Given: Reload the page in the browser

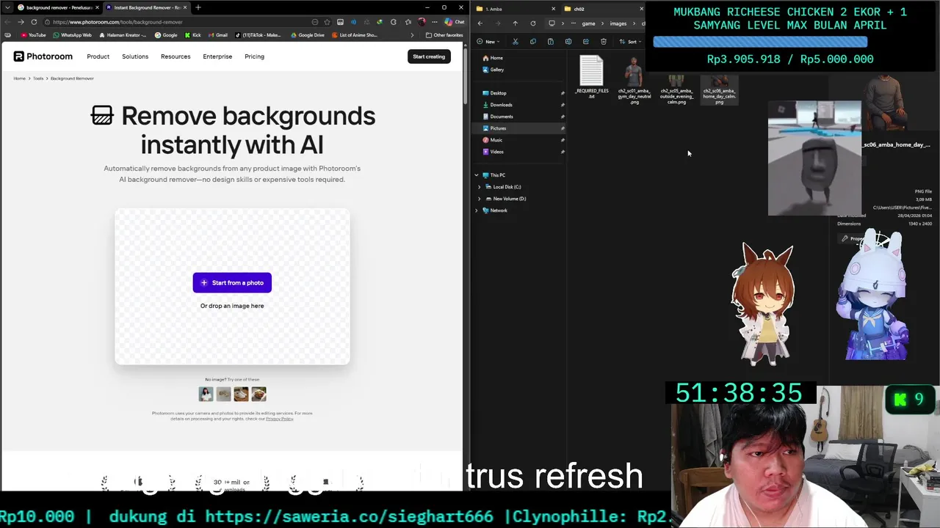Looking at the screenshot, I should pyautogui.click(x=34, y=22).
